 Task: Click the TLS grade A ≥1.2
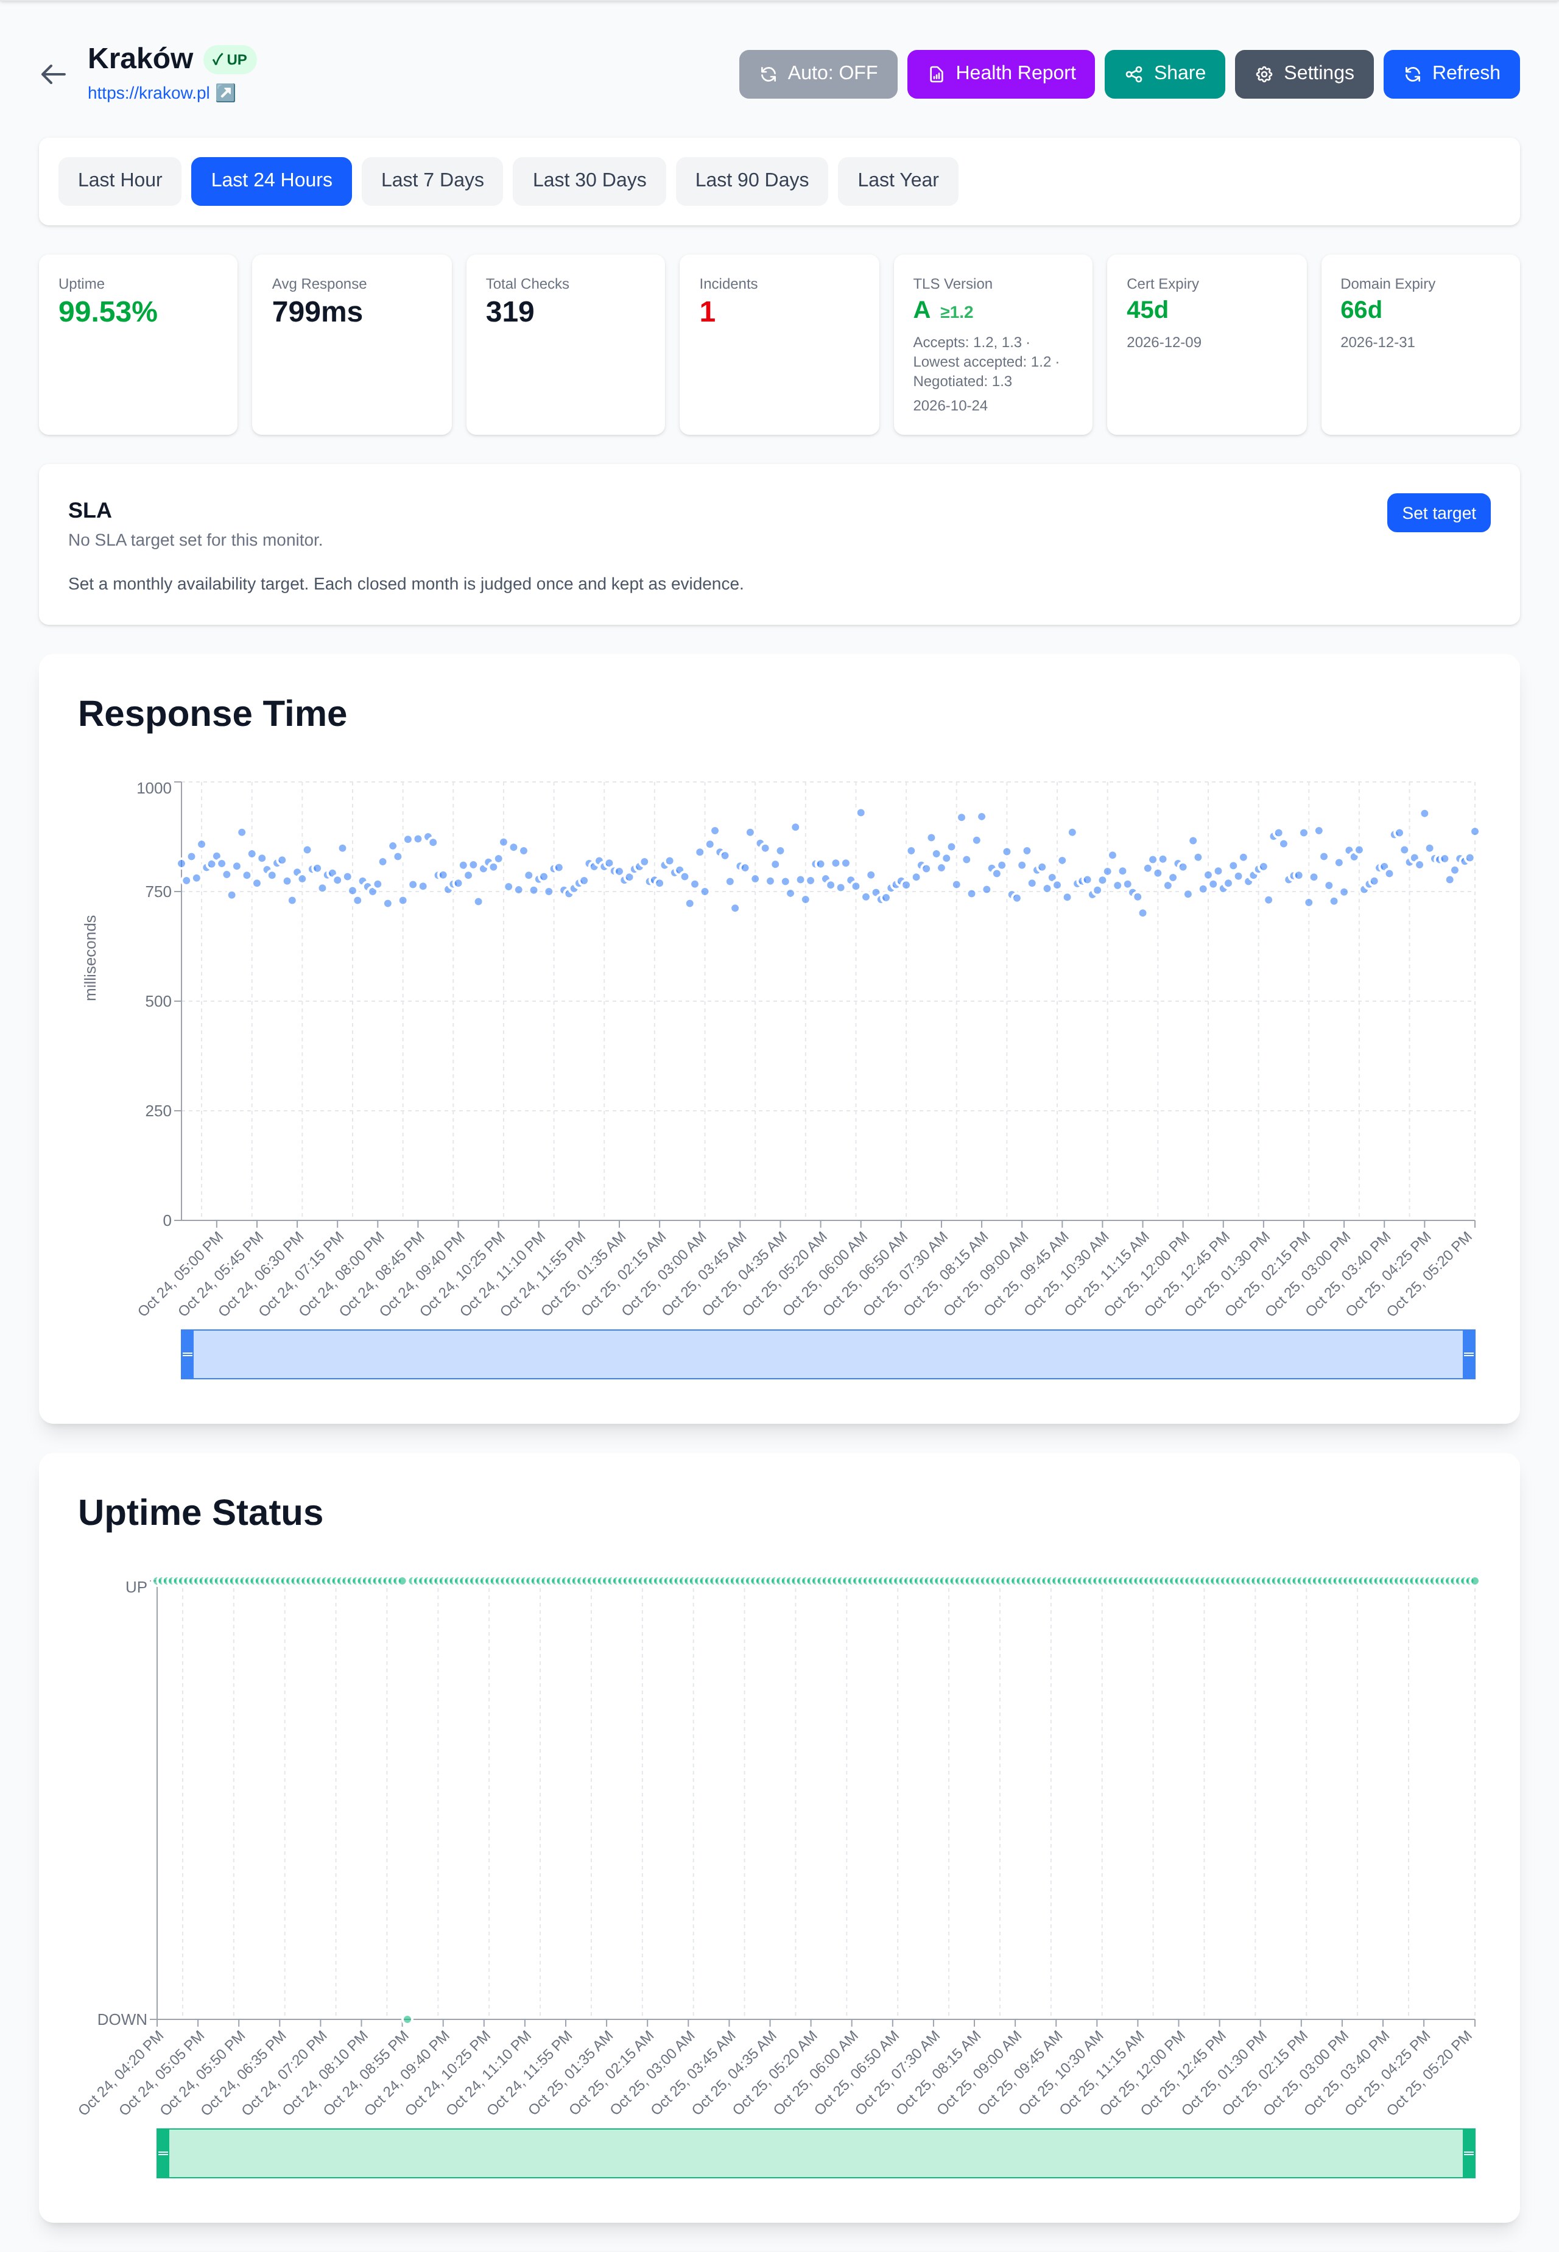943,311
